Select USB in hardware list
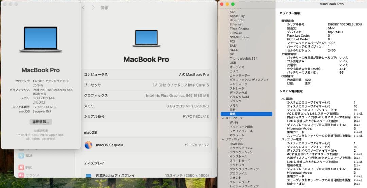The image size is (367, 188). pyautogui.click(x=233, y=63)
